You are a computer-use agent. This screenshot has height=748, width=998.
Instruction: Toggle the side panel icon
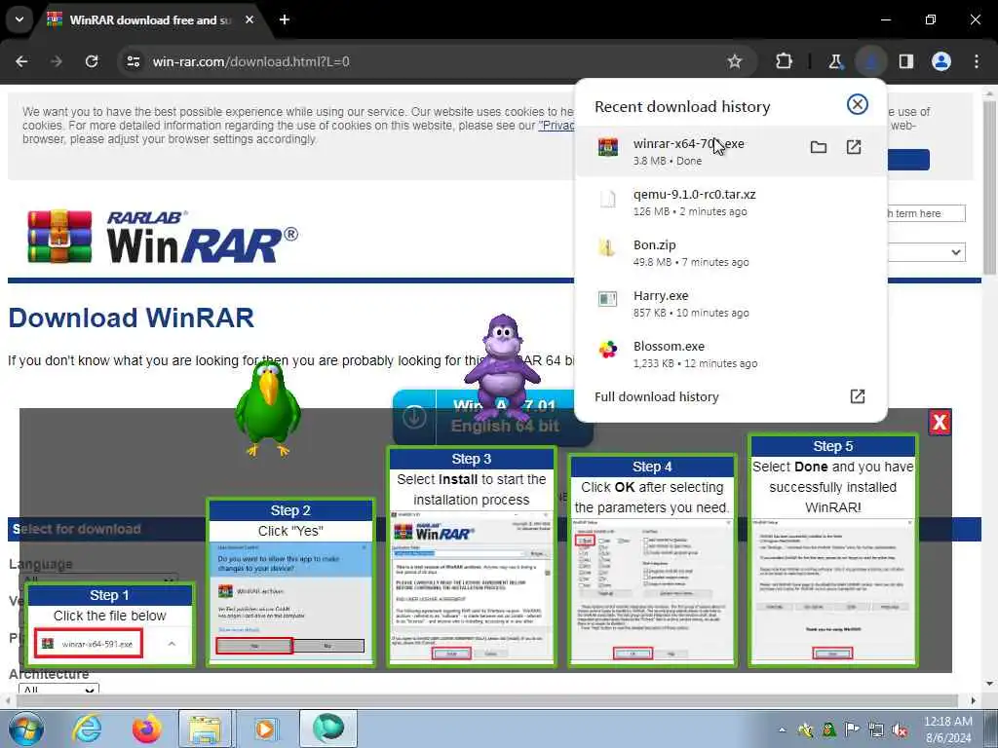click(x=905, y=61)
